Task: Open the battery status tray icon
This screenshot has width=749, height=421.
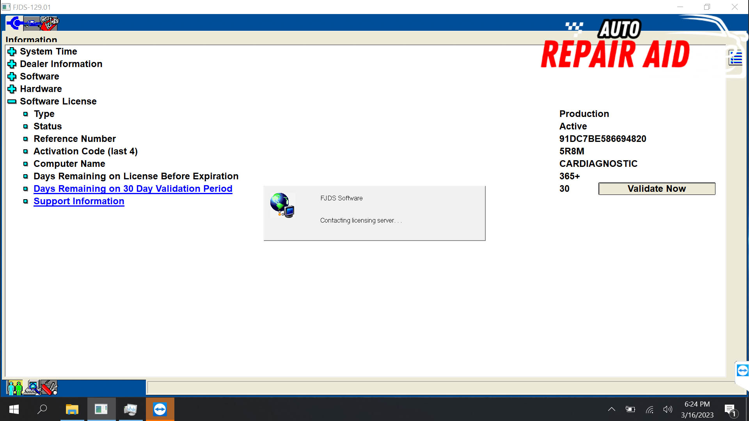Action: point(630,409)
